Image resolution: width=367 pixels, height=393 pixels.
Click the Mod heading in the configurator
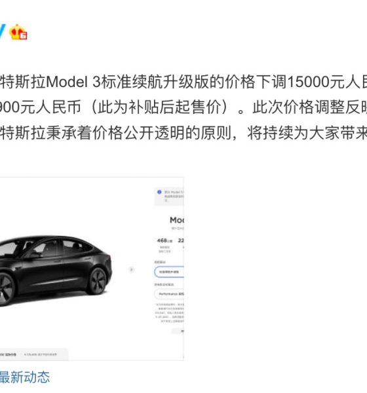pos(177,220)
